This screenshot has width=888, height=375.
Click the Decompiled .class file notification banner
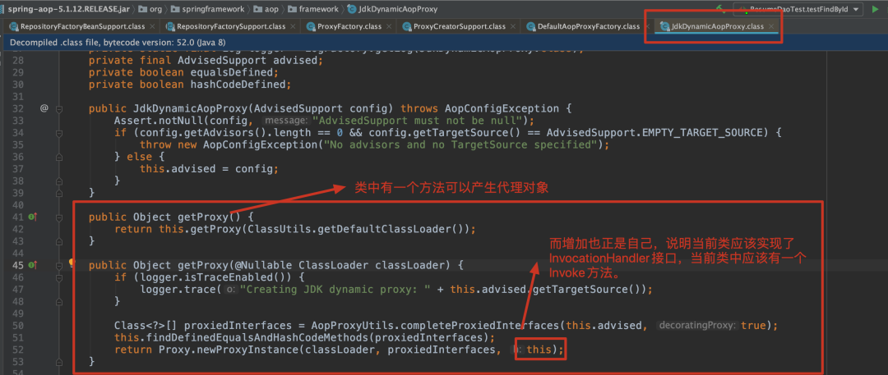pyautogui.click(x=444, y=43)
